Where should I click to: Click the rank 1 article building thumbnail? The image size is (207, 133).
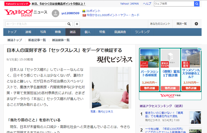point(195,117)
